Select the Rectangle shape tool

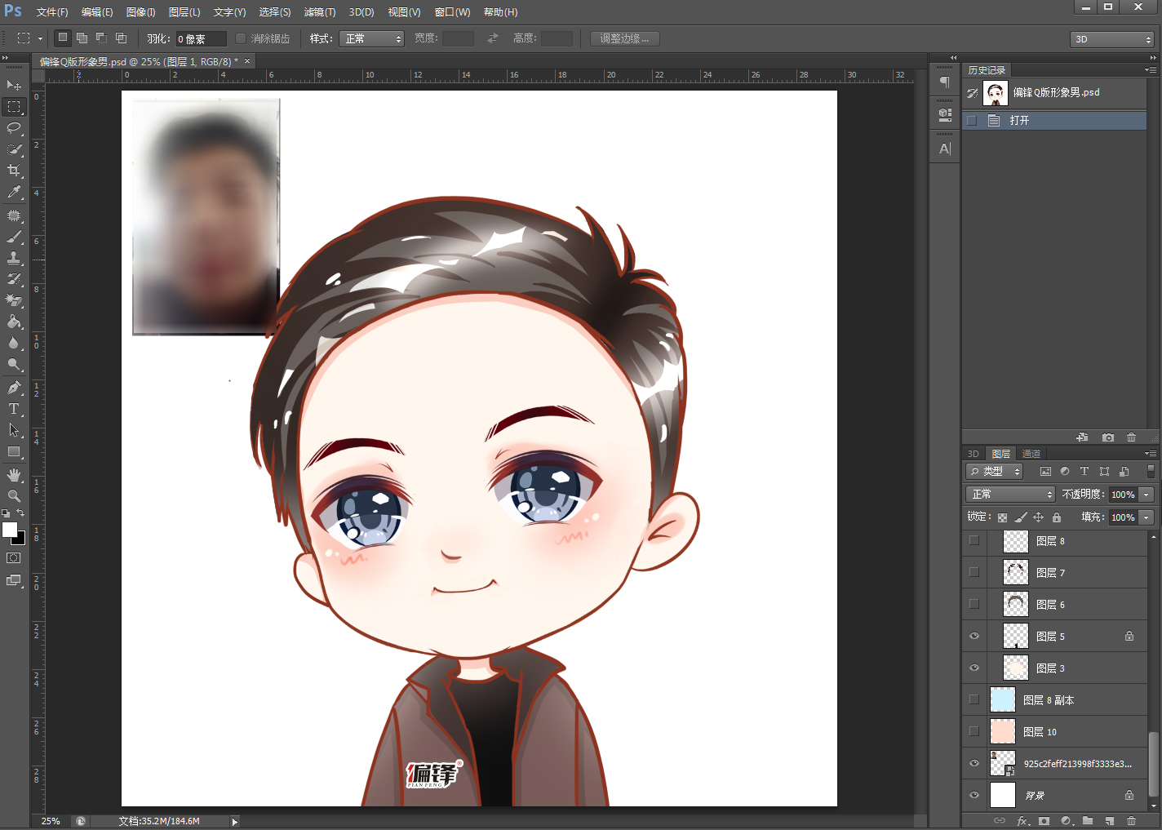(14, 452)
